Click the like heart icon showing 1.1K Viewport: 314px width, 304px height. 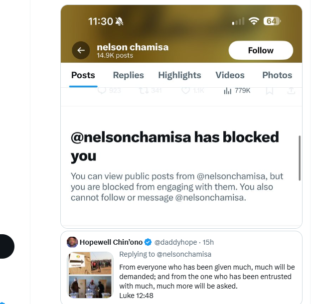click(x=185, y=91)
